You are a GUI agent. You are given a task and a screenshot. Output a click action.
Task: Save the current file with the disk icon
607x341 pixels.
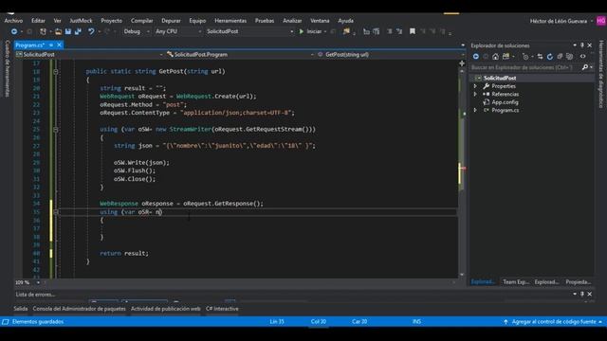[x=68, y=31]
